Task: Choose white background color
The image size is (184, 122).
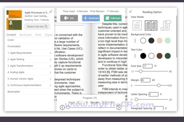Action: tap(143, 41)
